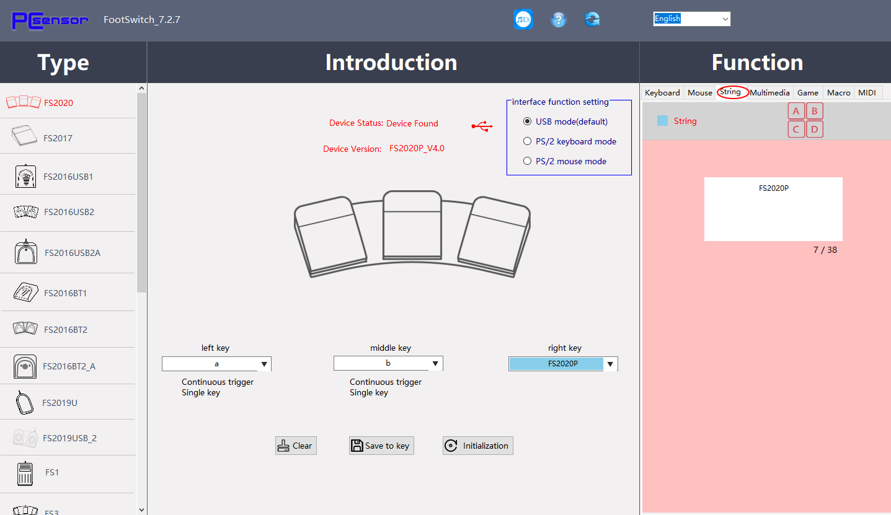Click the string text box containing FS2020P
The width and height of the screenshot is (891, 515).
773,209
